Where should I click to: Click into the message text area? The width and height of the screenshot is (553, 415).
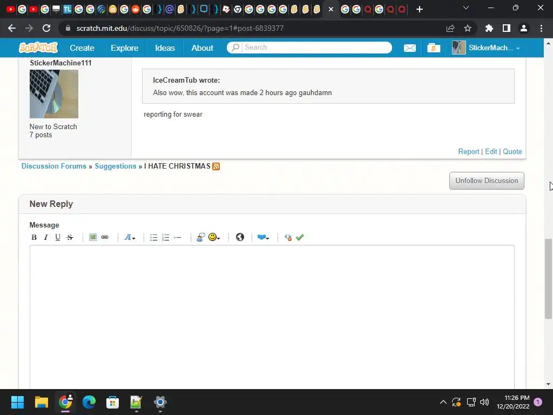272,317
